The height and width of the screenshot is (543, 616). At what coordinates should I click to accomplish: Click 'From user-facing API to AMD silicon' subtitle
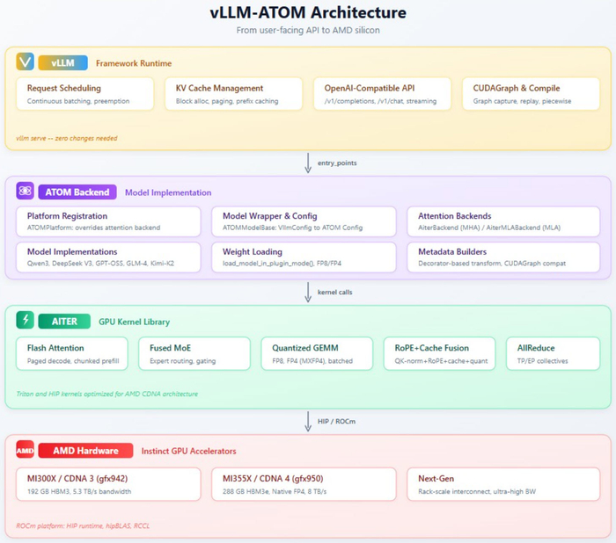tap(308, 30)
